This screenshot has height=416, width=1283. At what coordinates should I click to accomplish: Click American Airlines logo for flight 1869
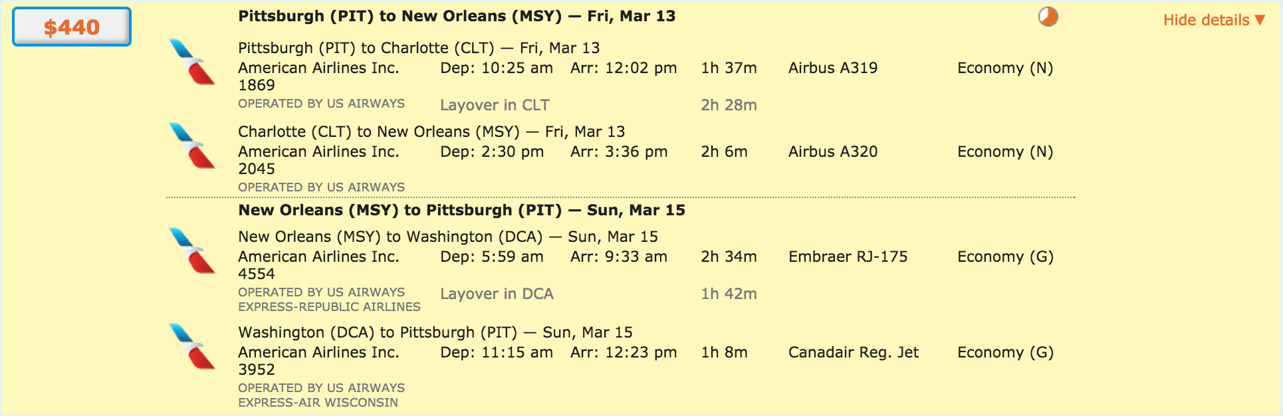point(192,62)
